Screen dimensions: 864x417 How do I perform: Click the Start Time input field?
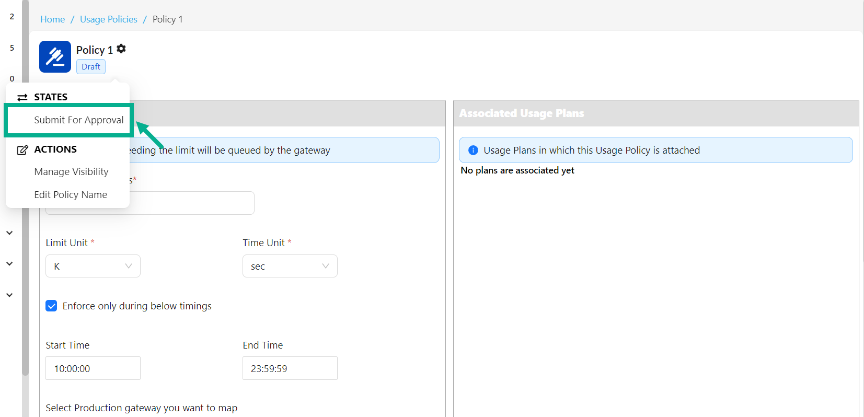93,368
